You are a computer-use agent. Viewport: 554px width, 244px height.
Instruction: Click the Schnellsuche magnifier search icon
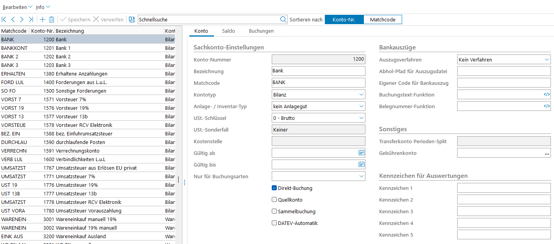point(283,19)
